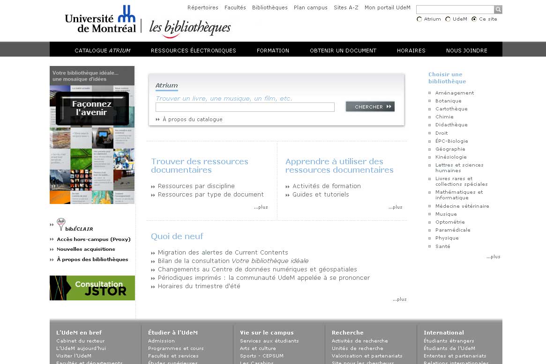Viewport: 546px width, 364px height.
Task: Open the FORMATION menu
Action: point(273,51)
